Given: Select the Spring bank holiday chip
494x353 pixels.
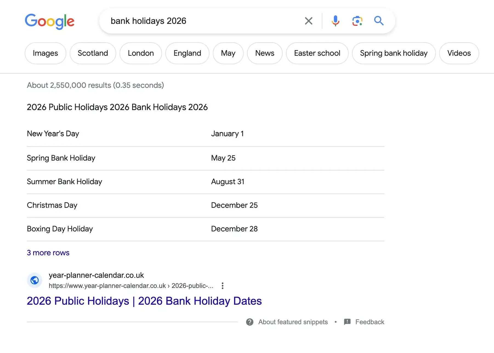Looking at the screenshot, I should pos(394,53).
